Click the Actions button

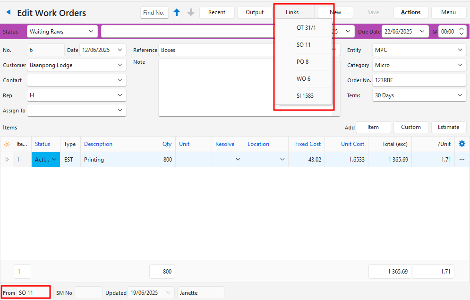click(x=410, y=12)
